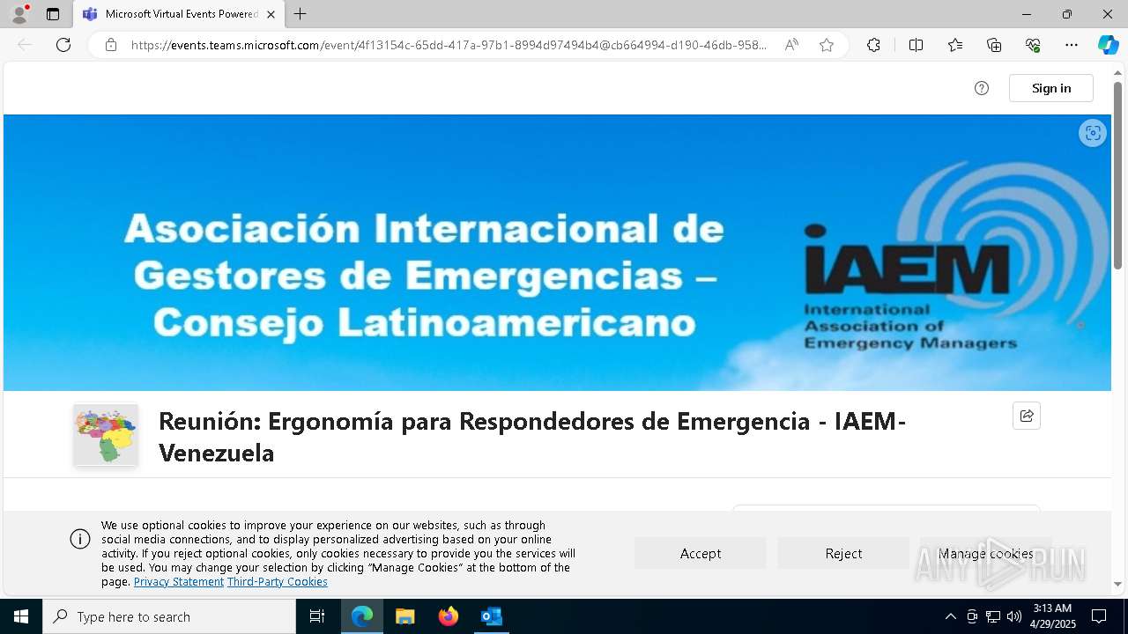The image size is (1128, 634).
Task: Open the Copilot sidebar
Action: (x=1108, y=45)
